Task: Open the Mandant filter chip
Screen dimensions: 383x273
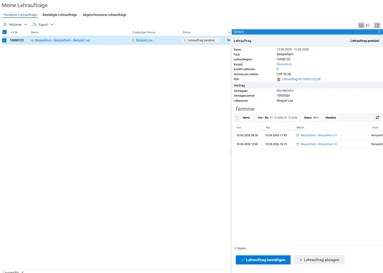Action: point(331,118)
